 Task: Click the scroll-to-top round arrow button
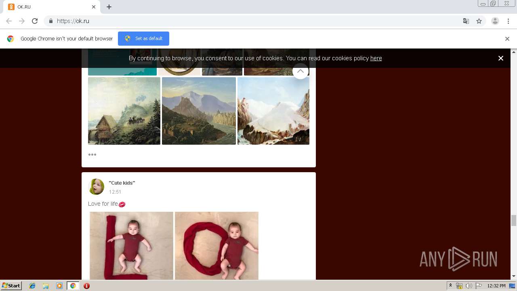301,71
